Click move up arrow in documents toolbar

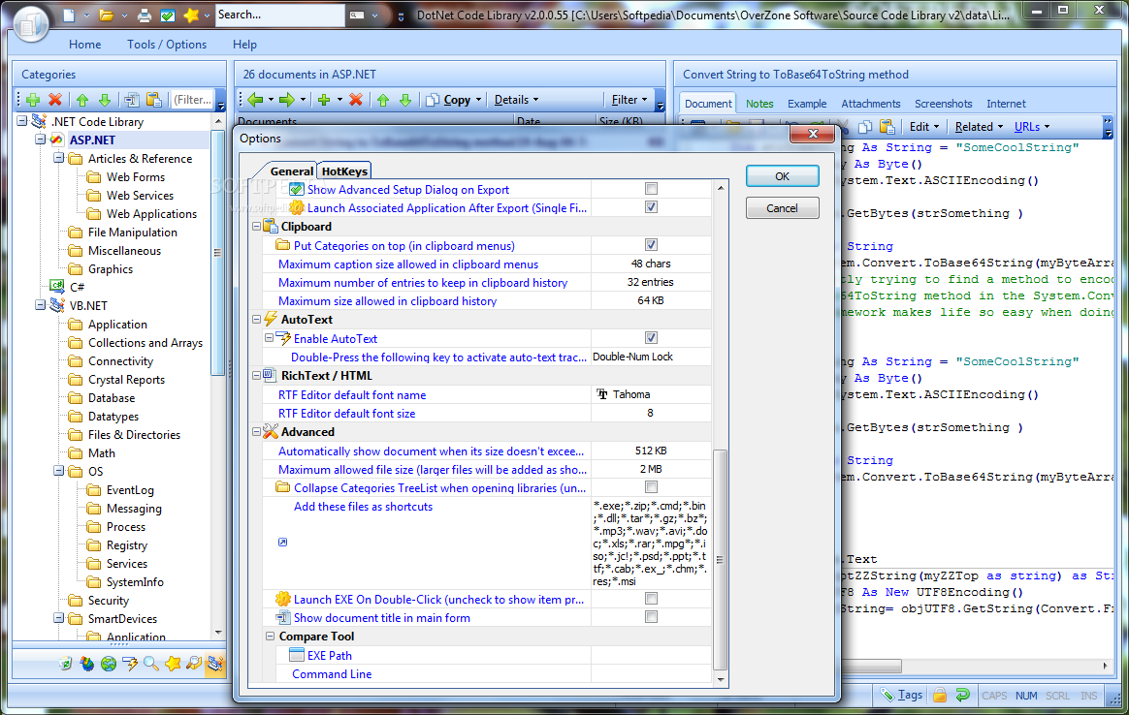coord(383,99)
